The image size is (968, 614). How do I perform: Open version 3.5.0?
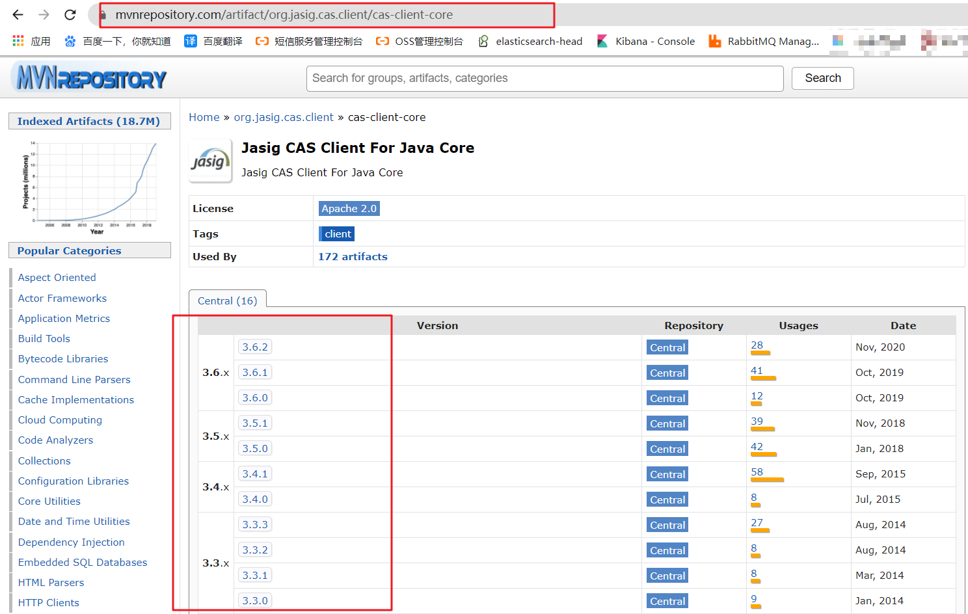[x=255, y=448]
